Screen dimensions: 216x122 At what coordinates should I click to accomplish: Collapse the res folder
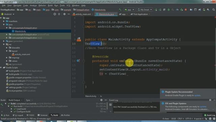click(4, 44)
